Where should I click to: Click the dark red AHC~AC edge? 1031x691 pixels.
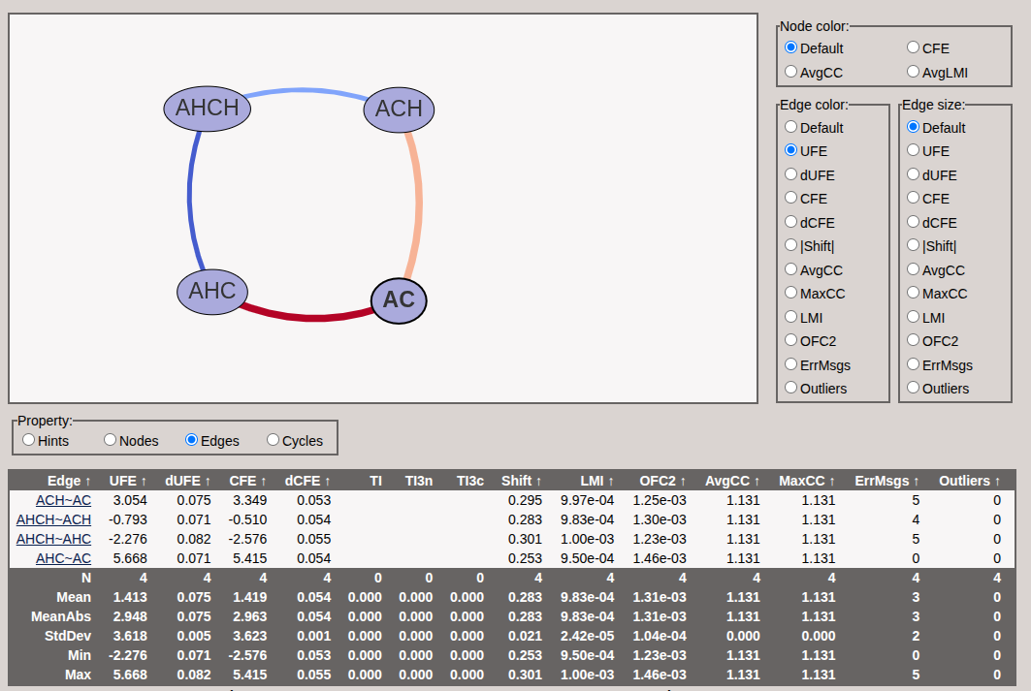310,315
